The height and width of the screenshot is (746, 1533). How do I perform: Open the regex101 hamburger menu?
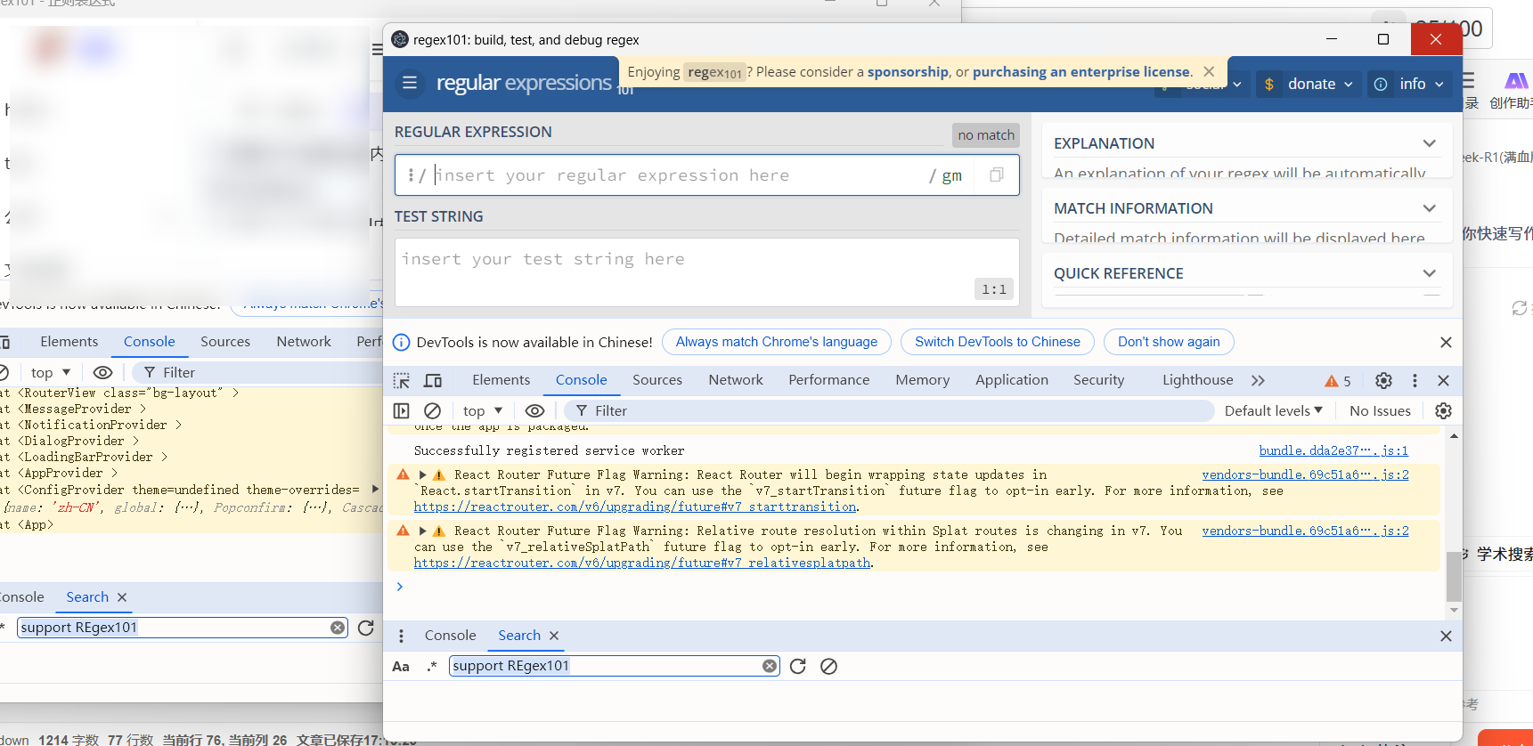pos(410,83)
